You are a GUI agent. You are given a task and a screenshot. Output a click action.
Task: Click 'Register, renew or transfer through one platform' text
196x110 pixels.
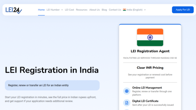pos(152,93)
